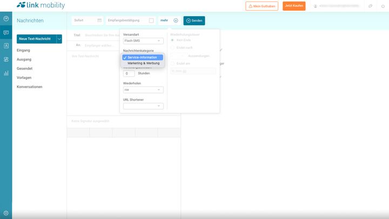Open the groups icon in sidebar
This screenshot has height=219, width=389.
(6, 59)
